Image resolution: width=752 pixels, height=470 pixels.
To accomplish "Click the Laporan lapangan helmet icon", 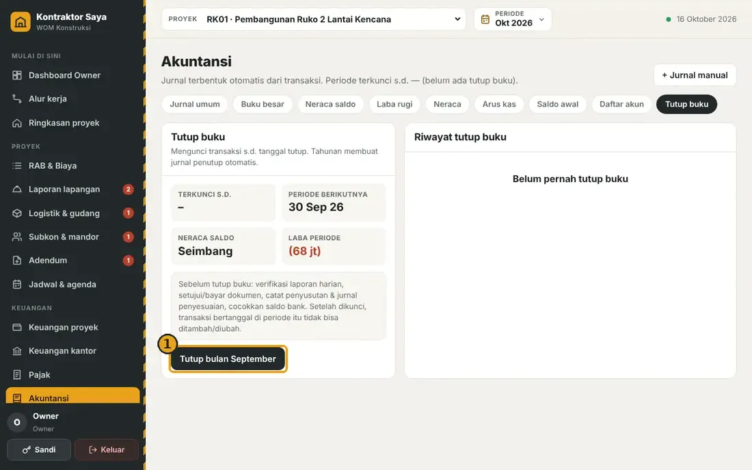I will point(17,189).
